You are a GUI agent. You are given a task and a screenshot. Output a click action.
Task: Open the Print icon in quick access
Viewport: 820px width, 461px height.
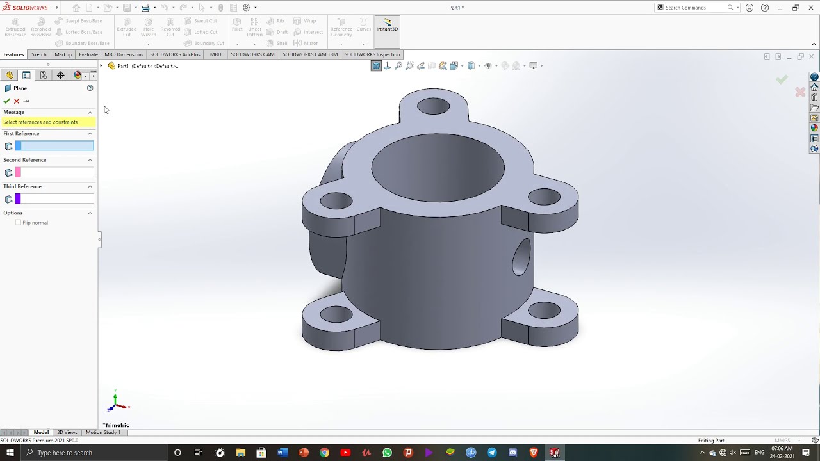coord(145,8)
